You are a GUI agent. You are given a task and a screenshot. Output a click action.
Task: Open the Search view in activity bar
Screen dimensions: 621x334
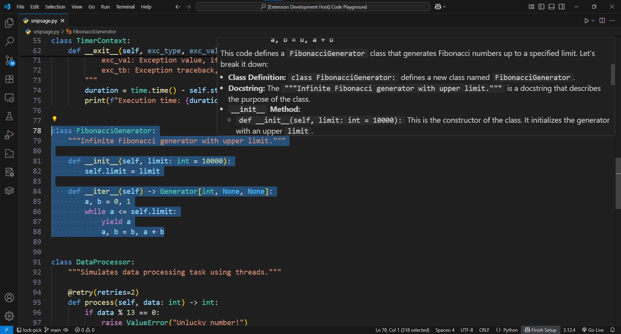(x=9, y=41)
